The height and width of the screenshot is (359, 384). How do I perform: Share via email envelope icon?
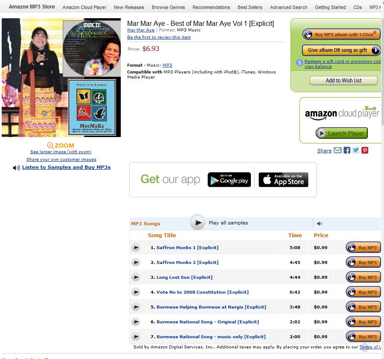(x=338, y=150)
